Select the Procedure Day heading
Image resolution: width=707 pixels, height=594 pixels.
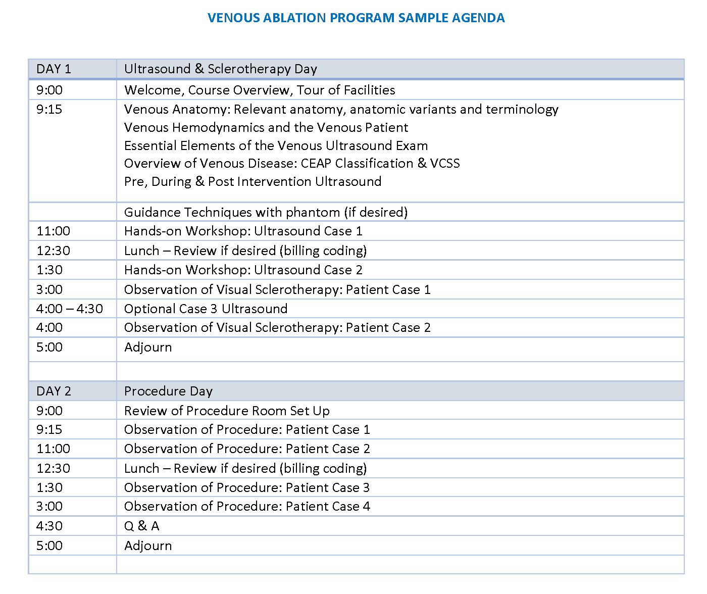[x=169, y=391]
